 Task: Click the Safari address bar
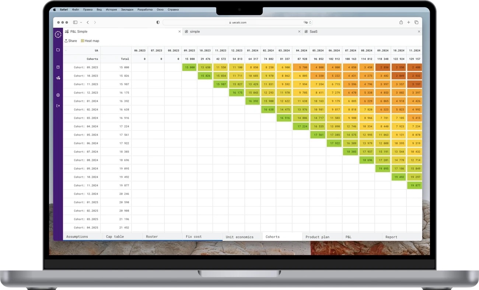tap(237, 23)
